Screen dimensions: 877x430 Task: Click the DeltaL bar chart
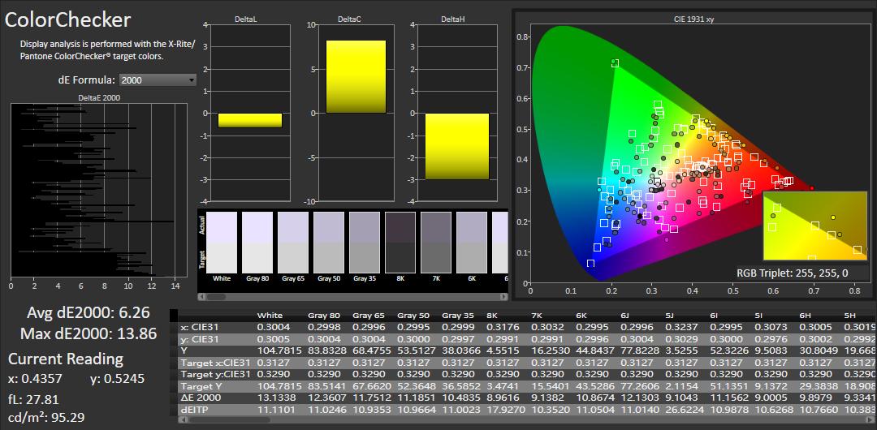click(250, 112)
